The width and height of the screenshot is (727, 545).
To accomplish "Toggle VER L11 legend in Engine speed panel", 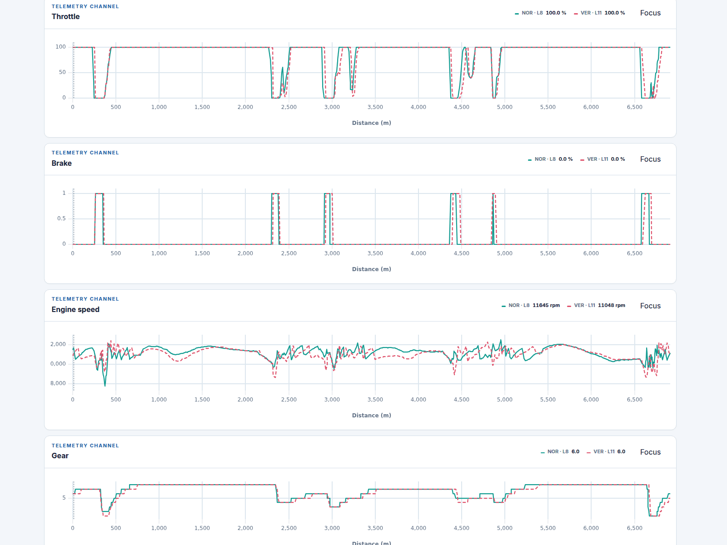I will 596,306.
